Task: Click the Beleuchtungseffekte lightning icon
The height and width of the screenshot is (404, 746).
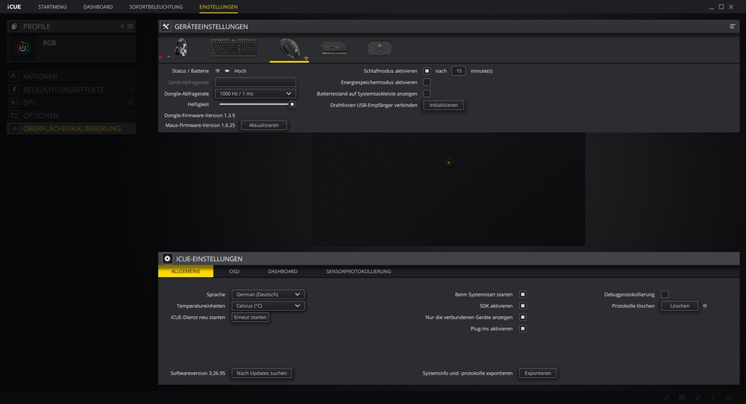Action: 13,89
